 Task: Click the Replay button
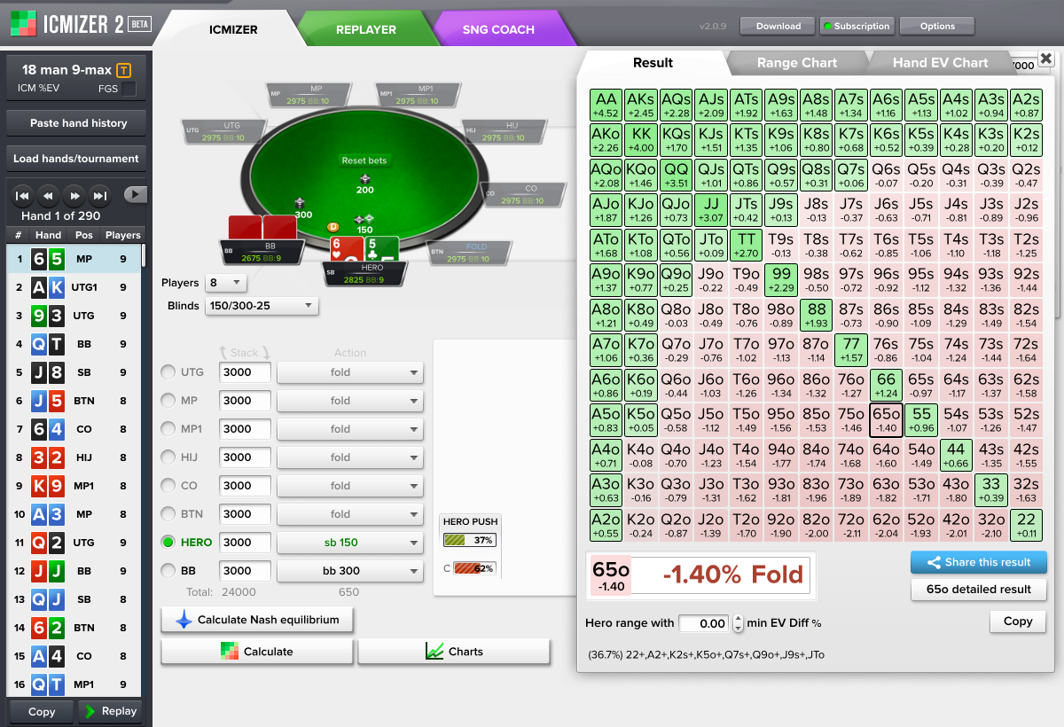point(111,711)
